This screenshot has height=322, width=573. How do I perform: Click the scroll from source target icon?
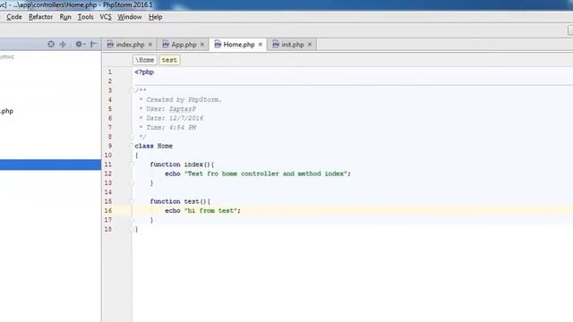coord(51,44)
